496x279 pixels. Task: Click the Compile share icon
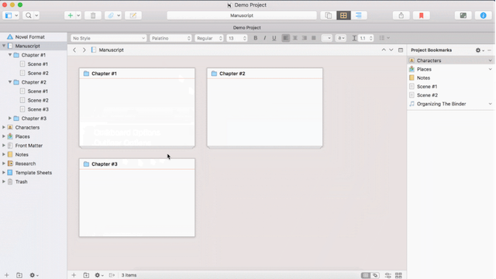401,15
